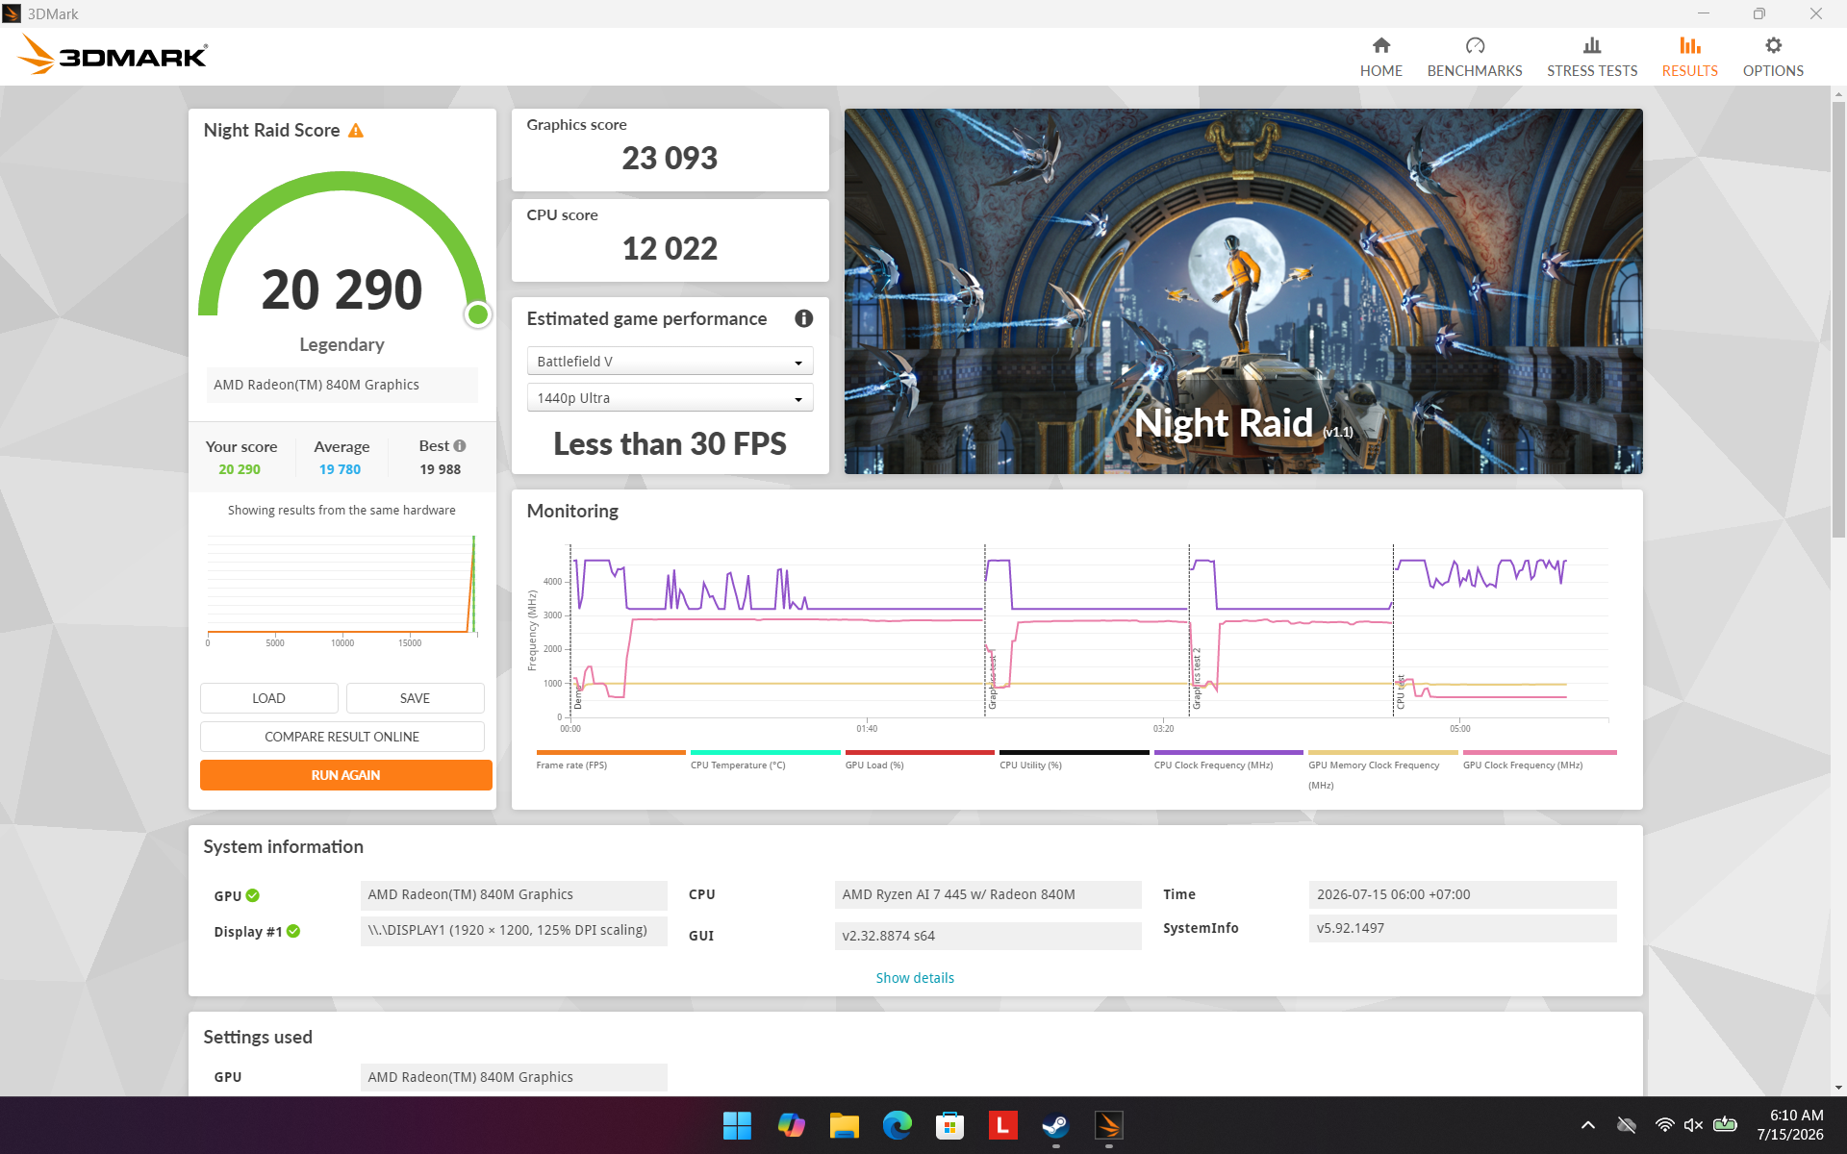Click the CPU score 12 022
The width and height of the screenshot is (1847, 1154).
tap(670, 248)
